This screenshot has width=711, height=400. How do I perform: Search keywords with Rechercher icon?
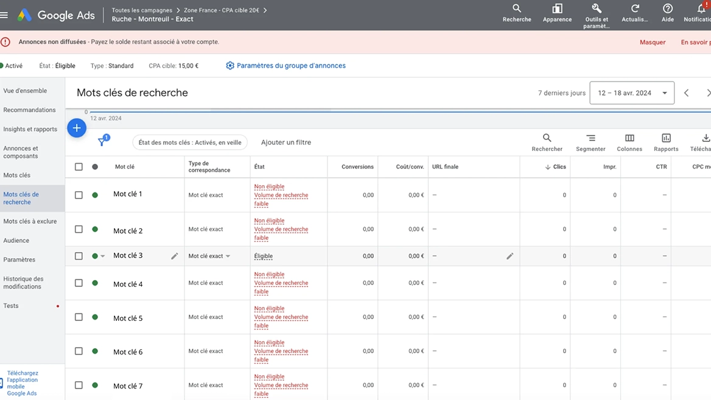[547, 142]
